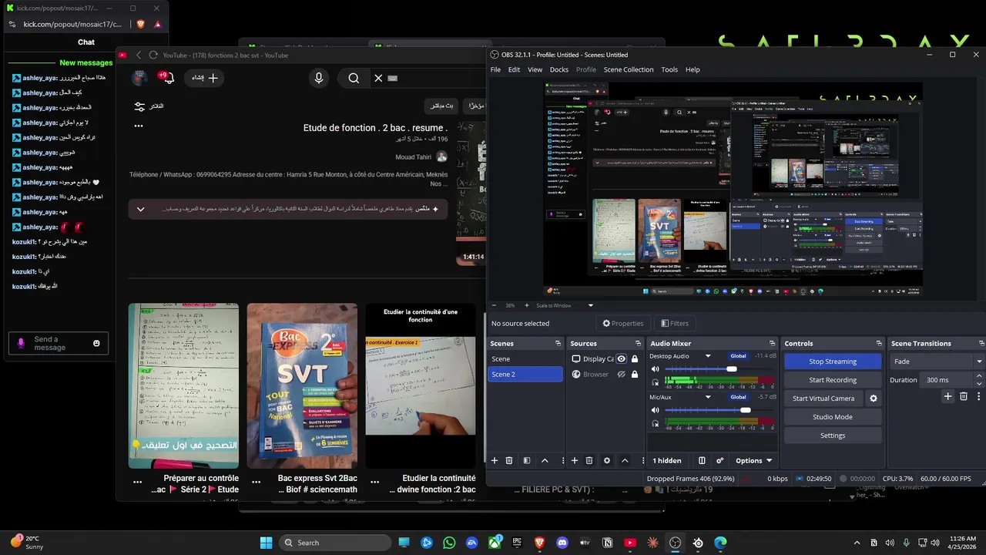Start YouTube voice search microphone
Image resolution: width=986 pixels, height=555 pixels.
click(x=318, y=78)
